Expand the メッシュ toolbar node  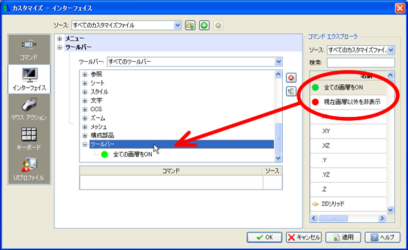(85, 127)
